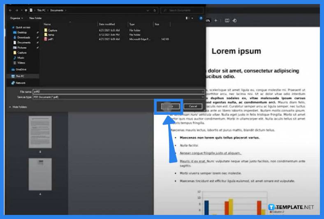324x219 pixels.
Task: Open the dialog help icon
Action: tap(201, 18)
